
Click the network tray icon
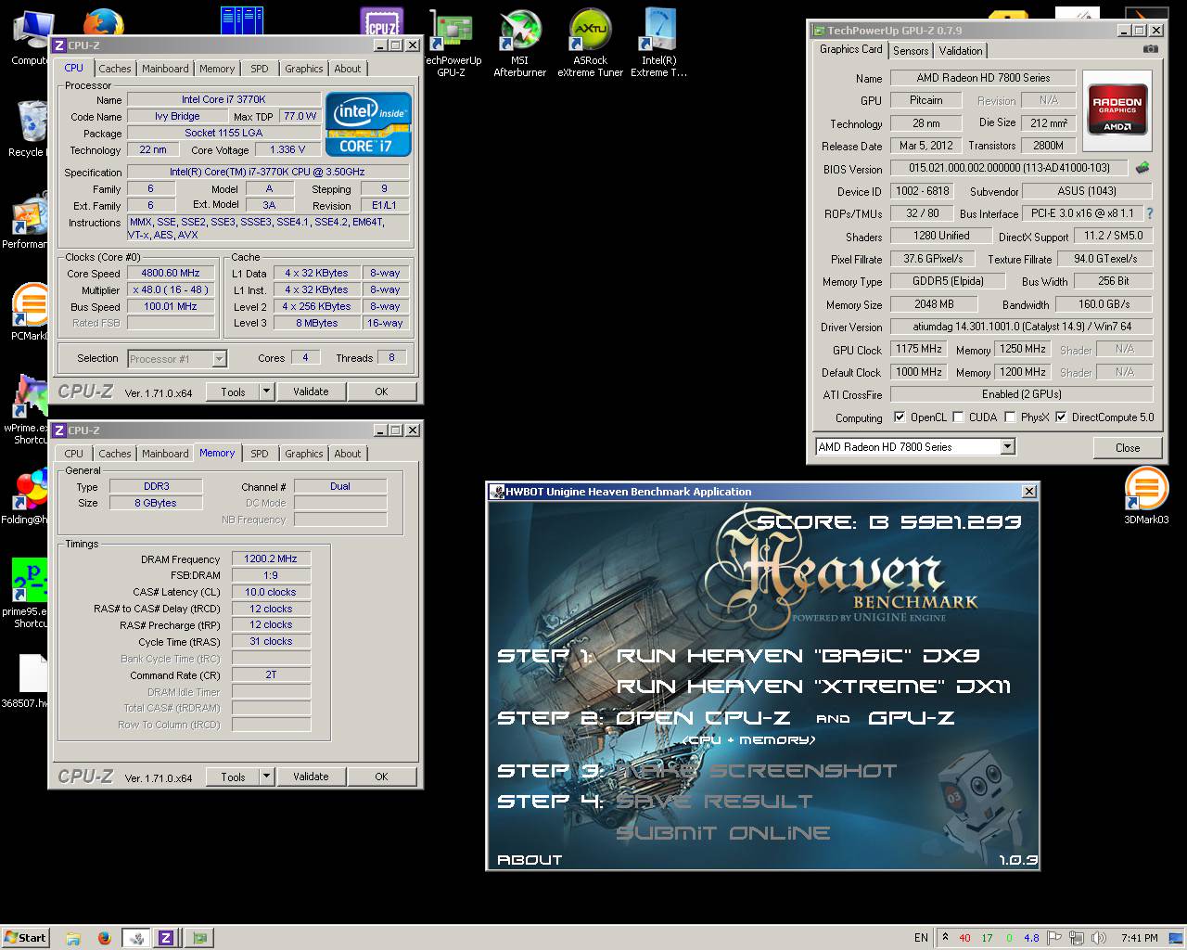(x=1078, y=938)
